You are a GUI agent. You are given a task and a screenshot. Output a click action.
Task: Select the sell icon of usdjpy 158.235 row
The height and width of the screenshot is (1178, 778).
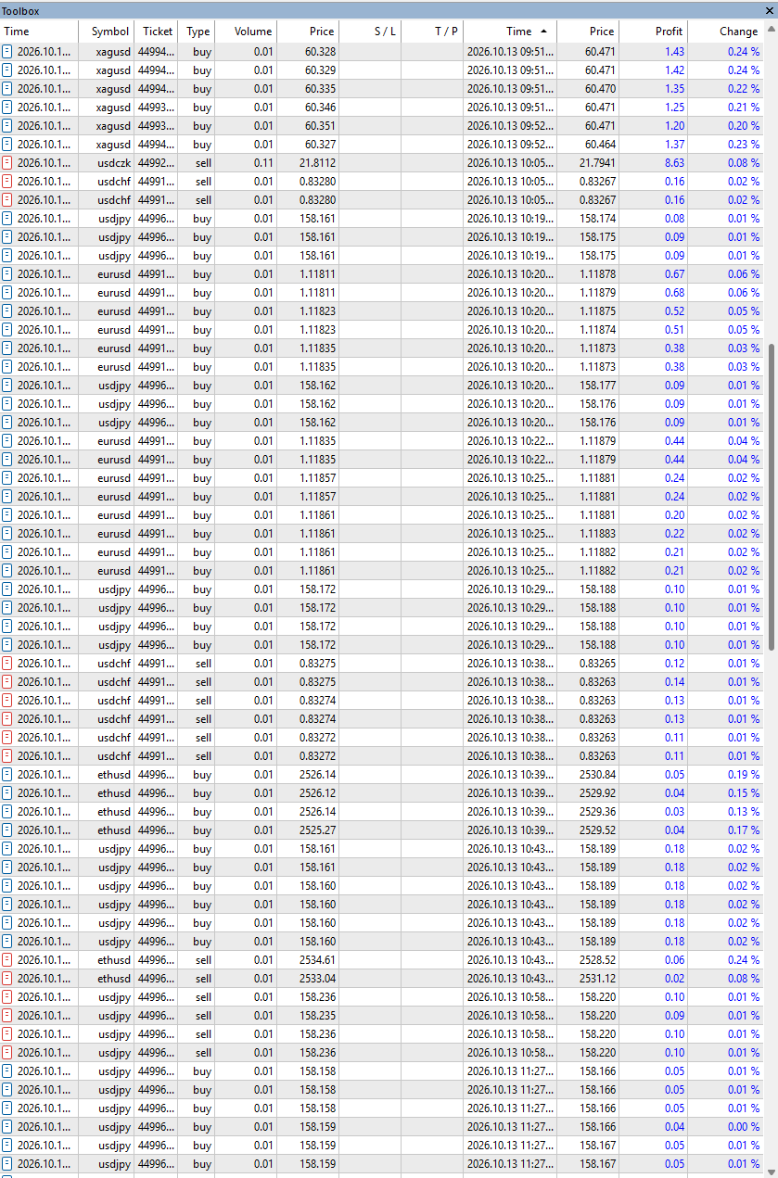(x=7, y=1016)
